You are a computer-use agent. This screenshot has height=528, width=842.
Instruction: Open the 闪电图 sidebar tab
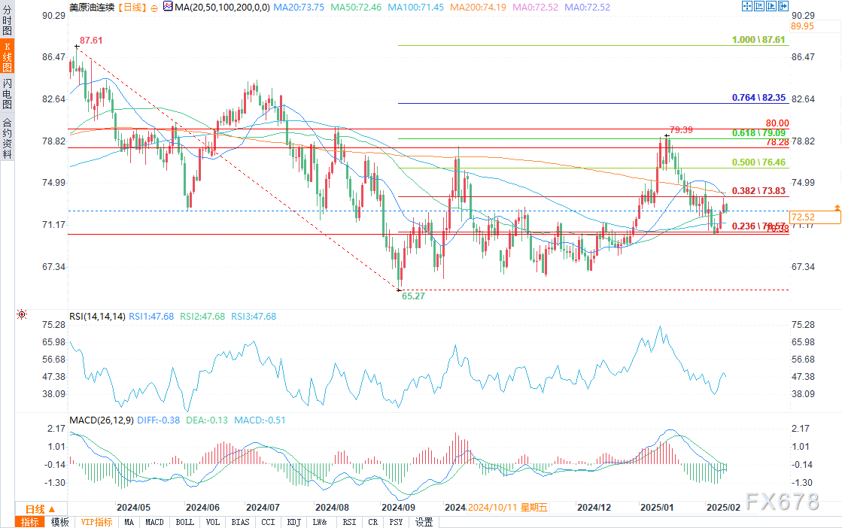coord(7,93)
